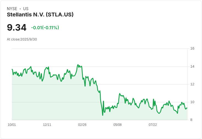The image size is (202, 139).
Task: Click the 12 value on price axis
Action: point(192,84)
